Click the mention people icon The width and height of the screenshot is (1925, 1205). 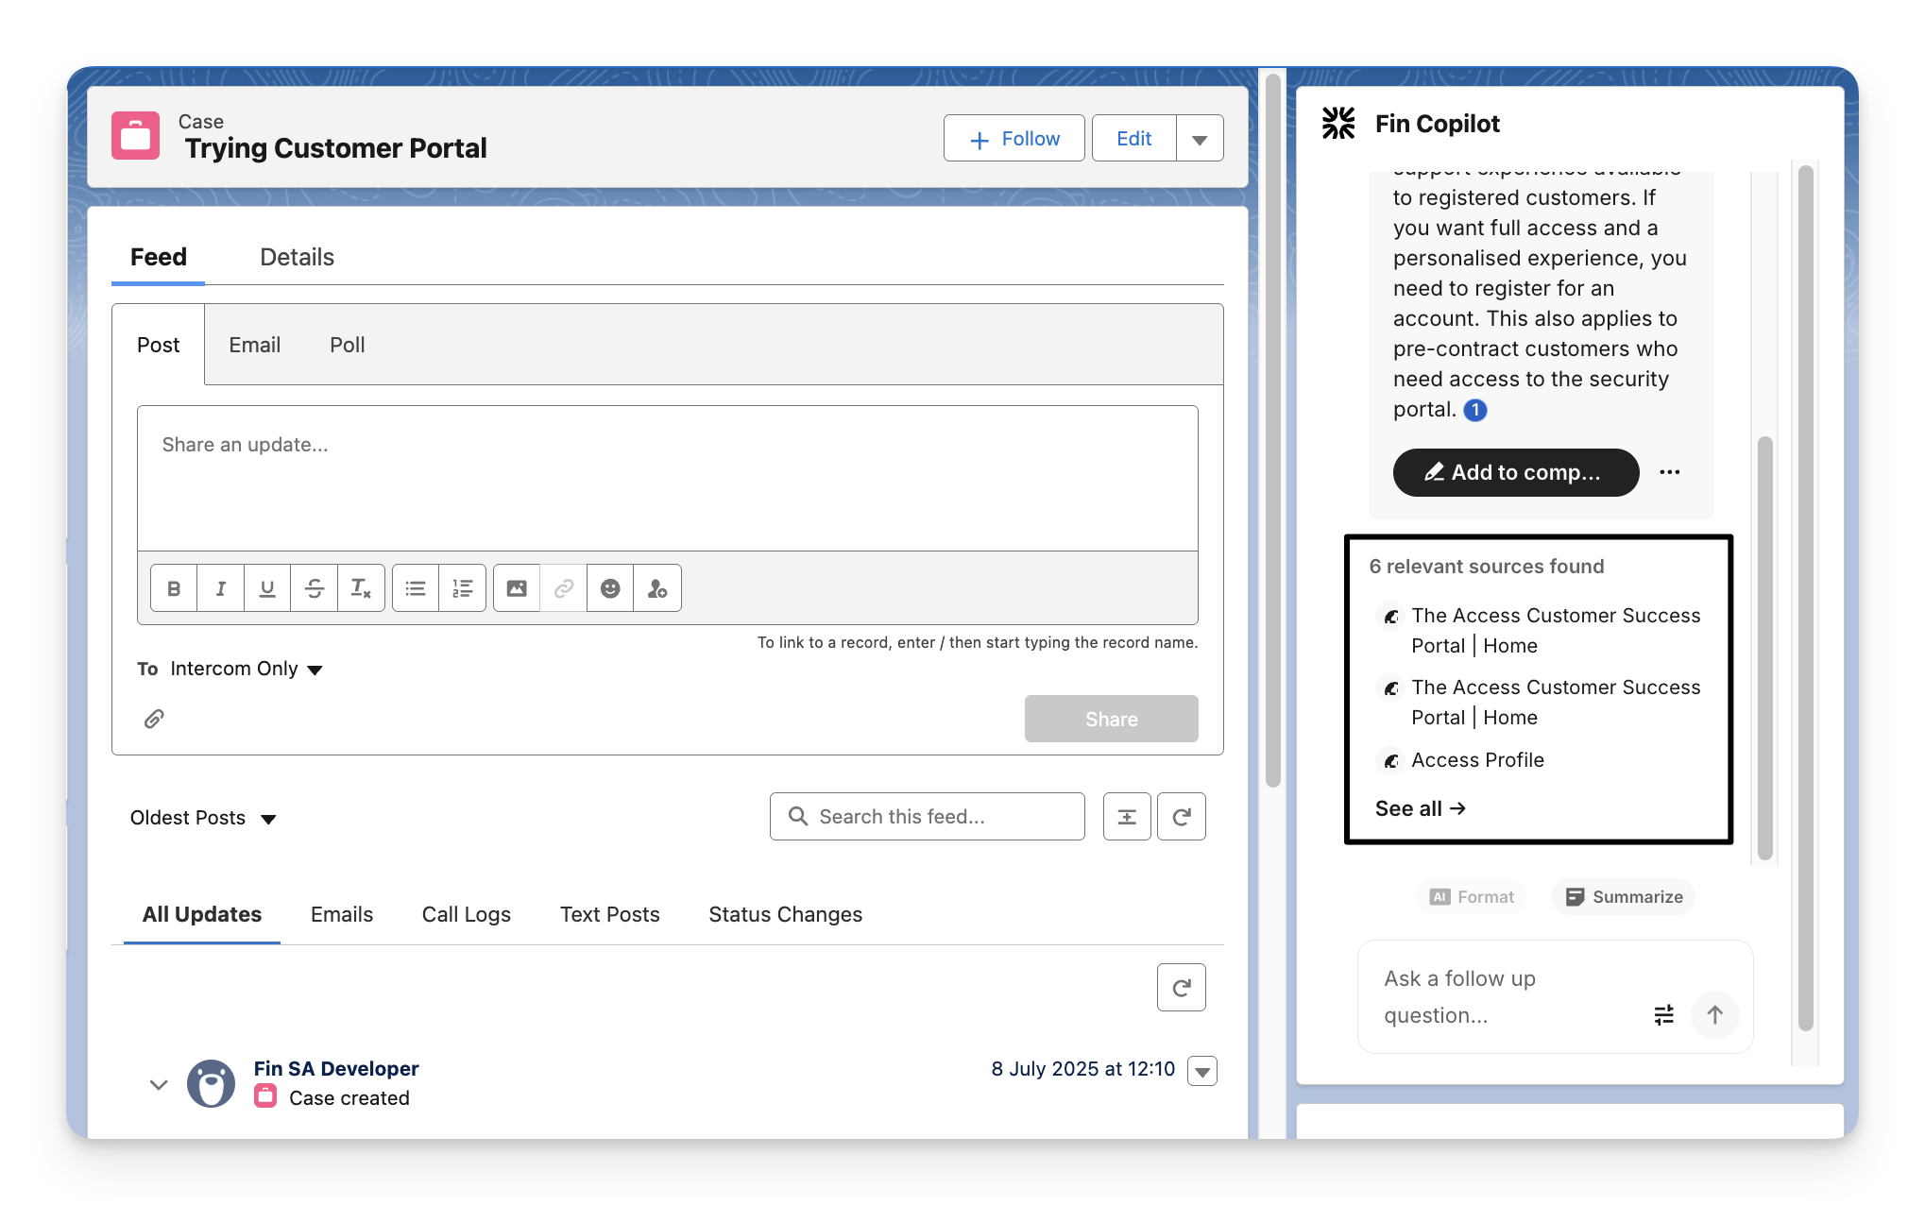tap(657, 588)
